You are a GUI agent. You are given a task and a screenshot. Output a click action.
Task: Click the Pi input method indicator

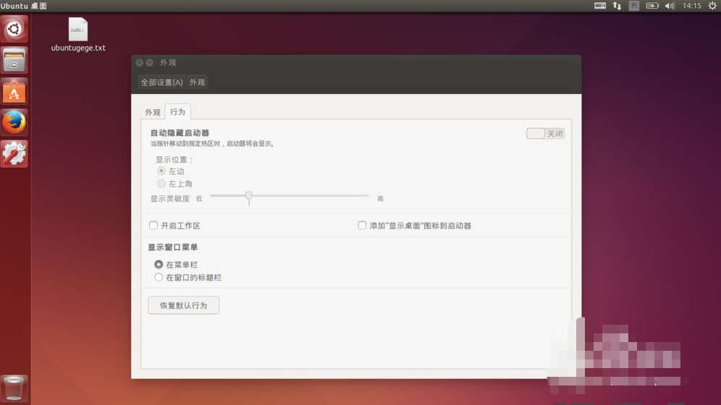pos(634,6)
